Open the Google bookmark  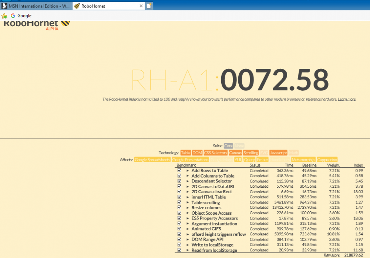[21, 16]
